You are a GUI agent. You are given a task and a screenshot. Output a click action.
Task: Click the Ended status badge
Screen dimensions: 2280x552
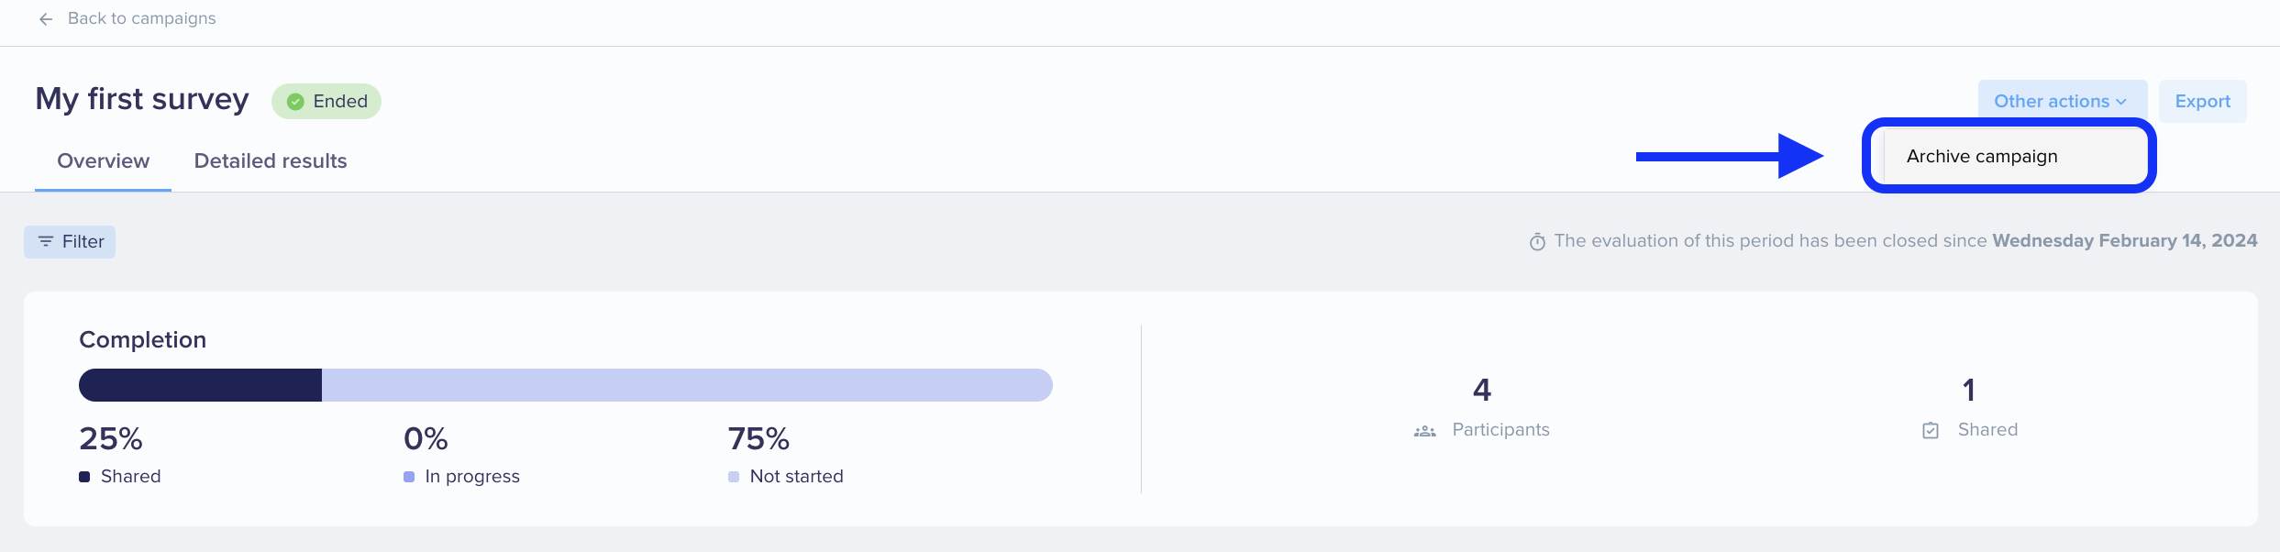coord(327,101)
